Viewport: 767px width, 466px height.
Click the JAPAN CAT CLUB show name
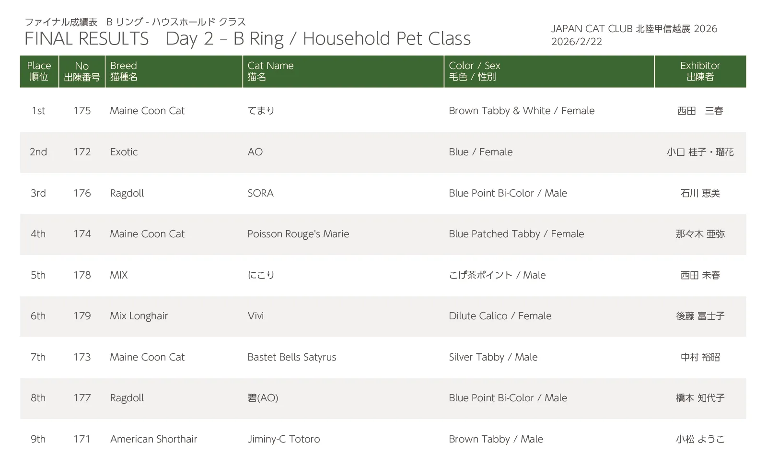coord(634,29)
